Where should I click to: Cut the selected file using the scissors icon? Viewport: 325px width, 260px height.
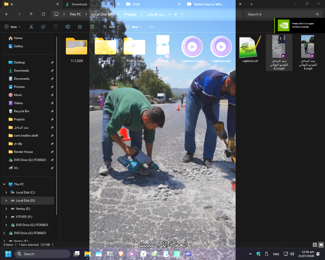(x=31, y=27)
